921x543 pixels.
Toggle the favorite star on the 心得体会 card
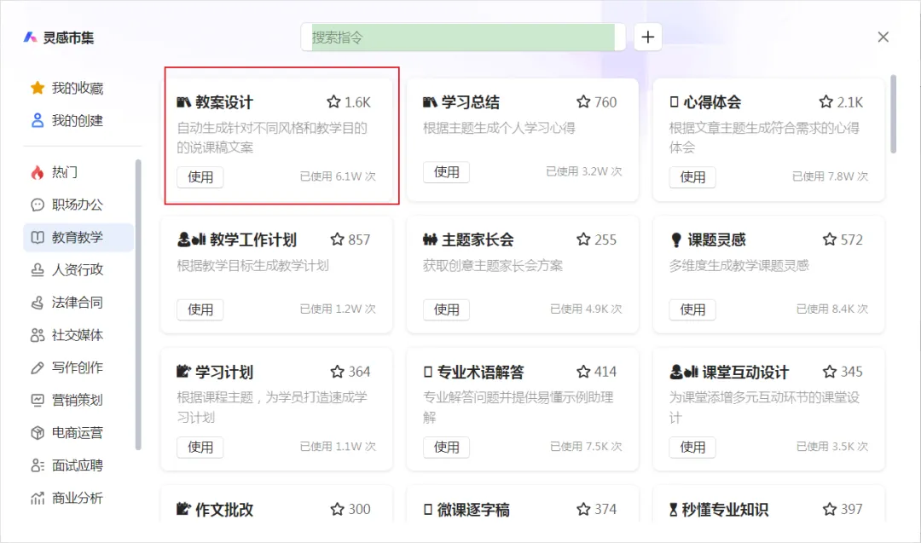[825, 101]
